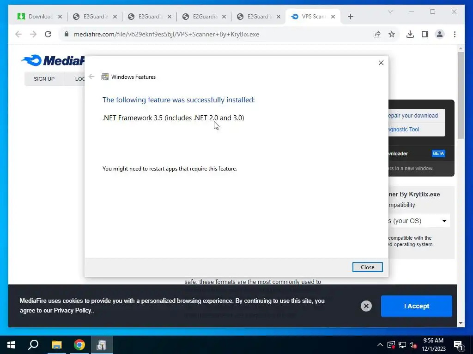Click the BETA badge

(438, 153)
